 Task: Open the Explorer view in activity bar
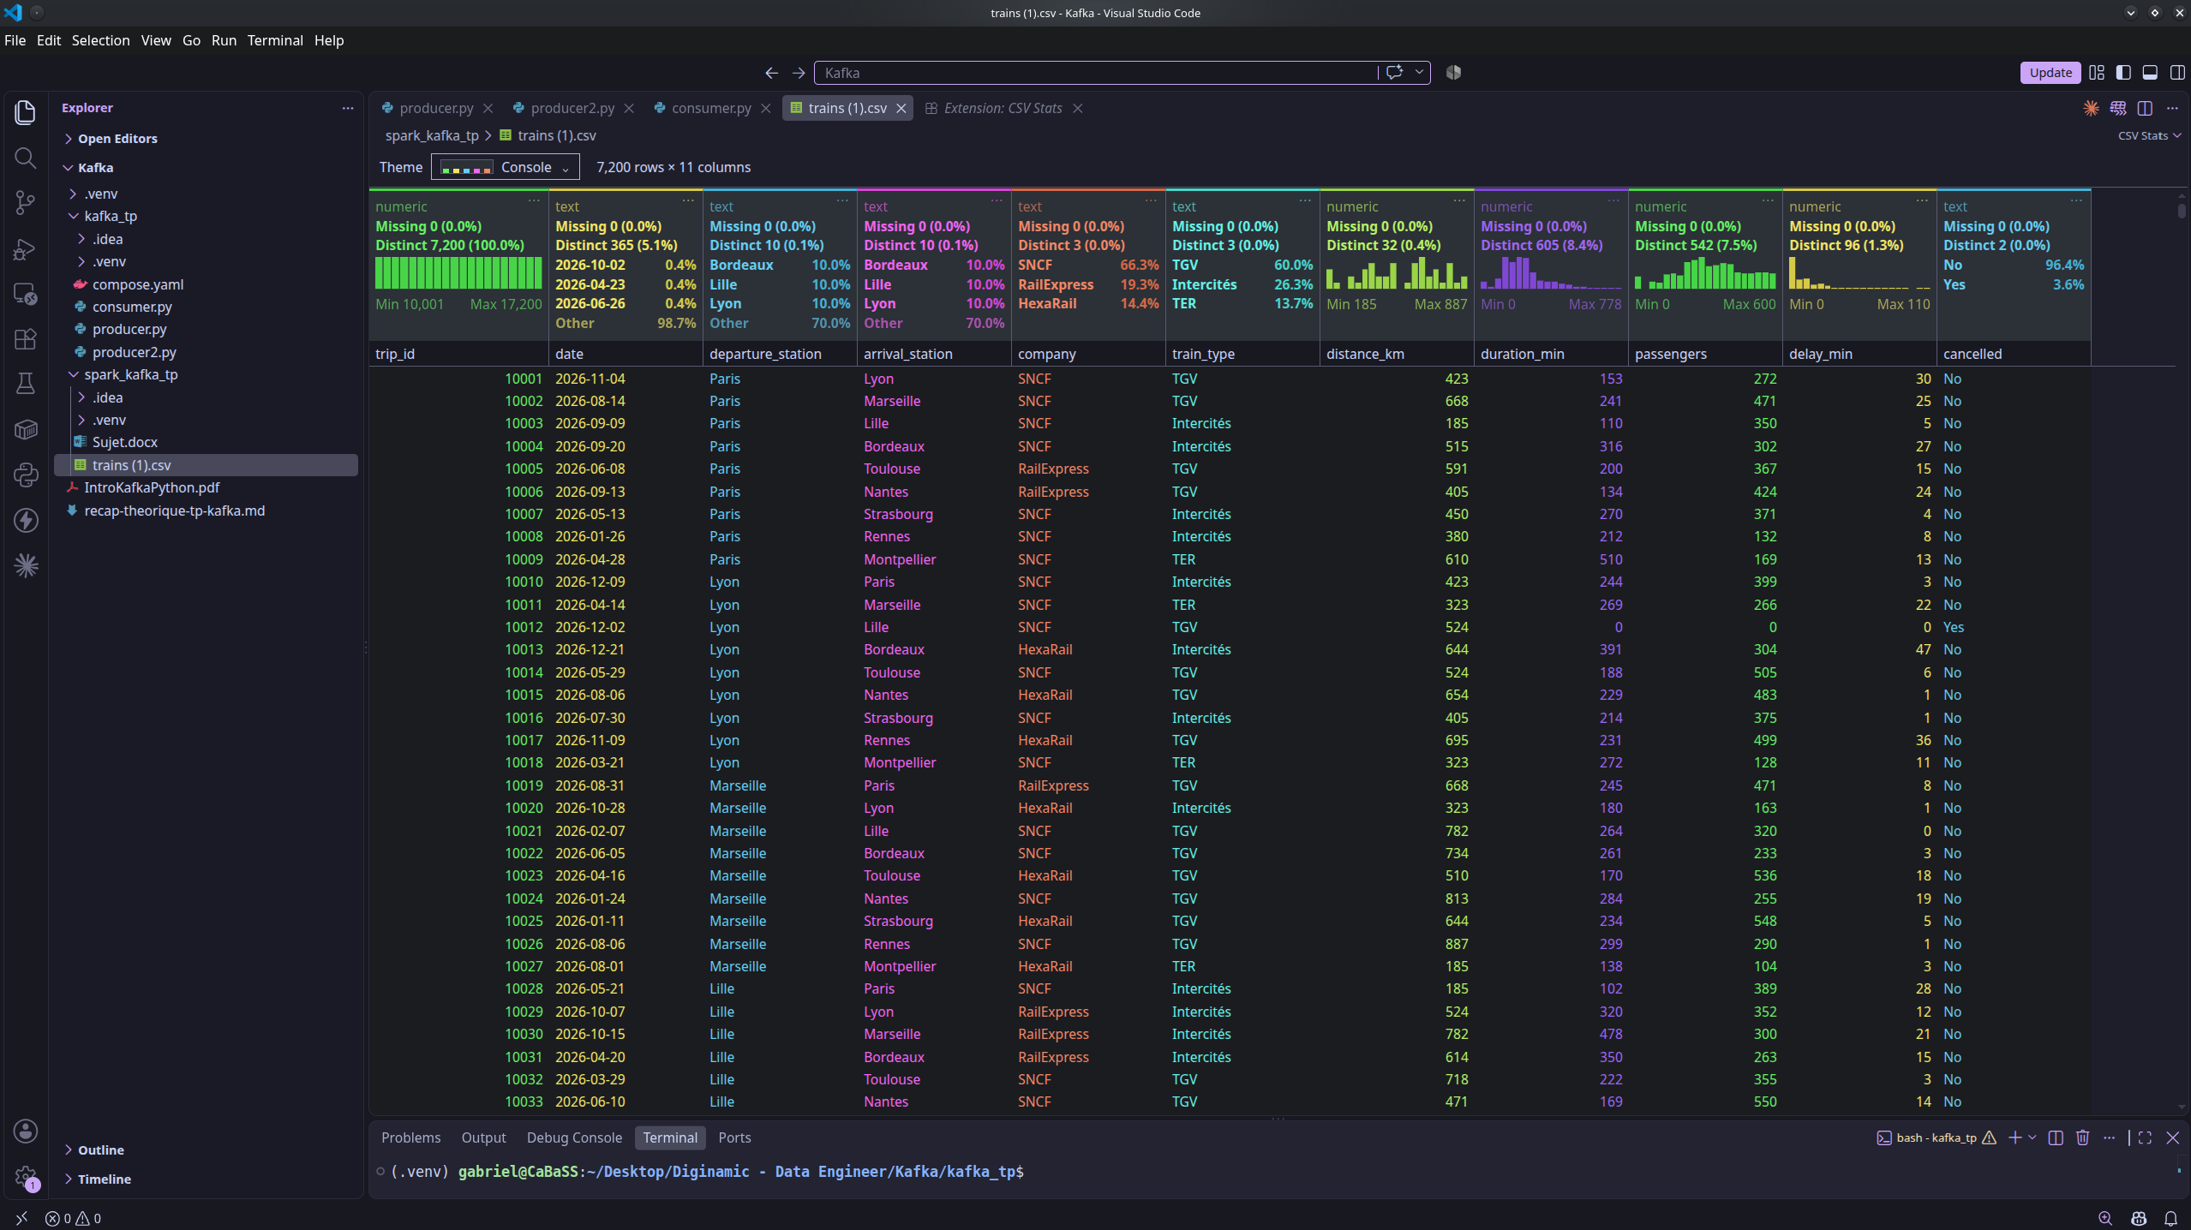26,112
